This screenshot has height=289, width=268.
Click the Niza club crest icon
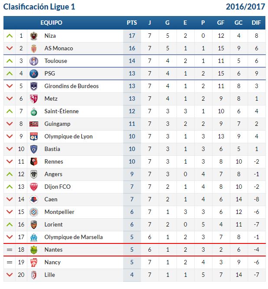pyautogui.click(x=34, y=36)
